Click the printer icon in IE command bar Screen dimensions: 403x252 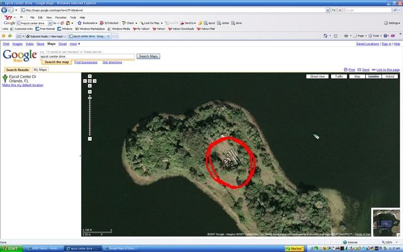346,36
